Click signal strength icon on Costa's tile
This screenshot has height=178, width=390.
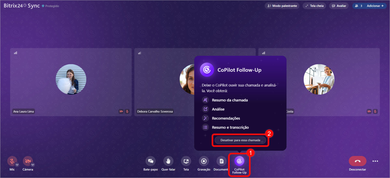click(x=264, y=53)
